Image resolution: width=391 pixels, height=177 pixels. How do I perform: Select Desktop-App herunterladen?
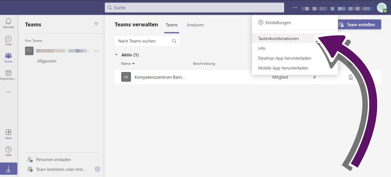tap(295, 58)
